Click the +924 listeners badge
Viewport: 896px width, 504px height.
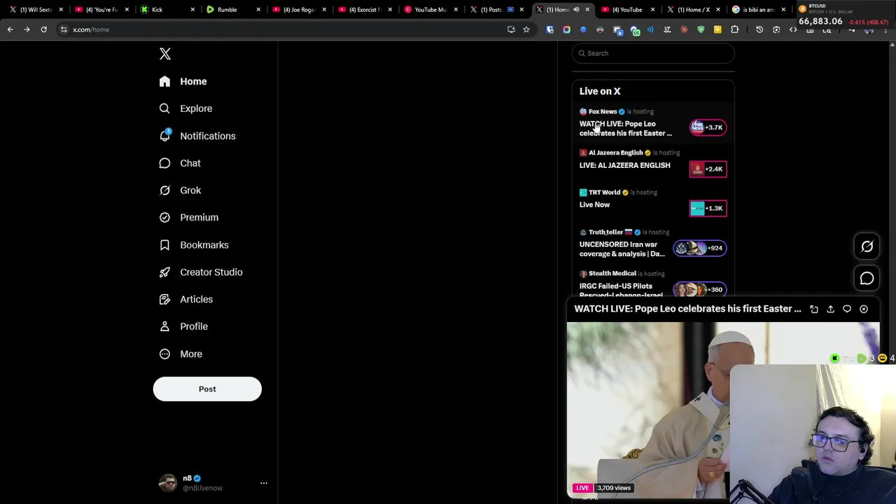699,248
